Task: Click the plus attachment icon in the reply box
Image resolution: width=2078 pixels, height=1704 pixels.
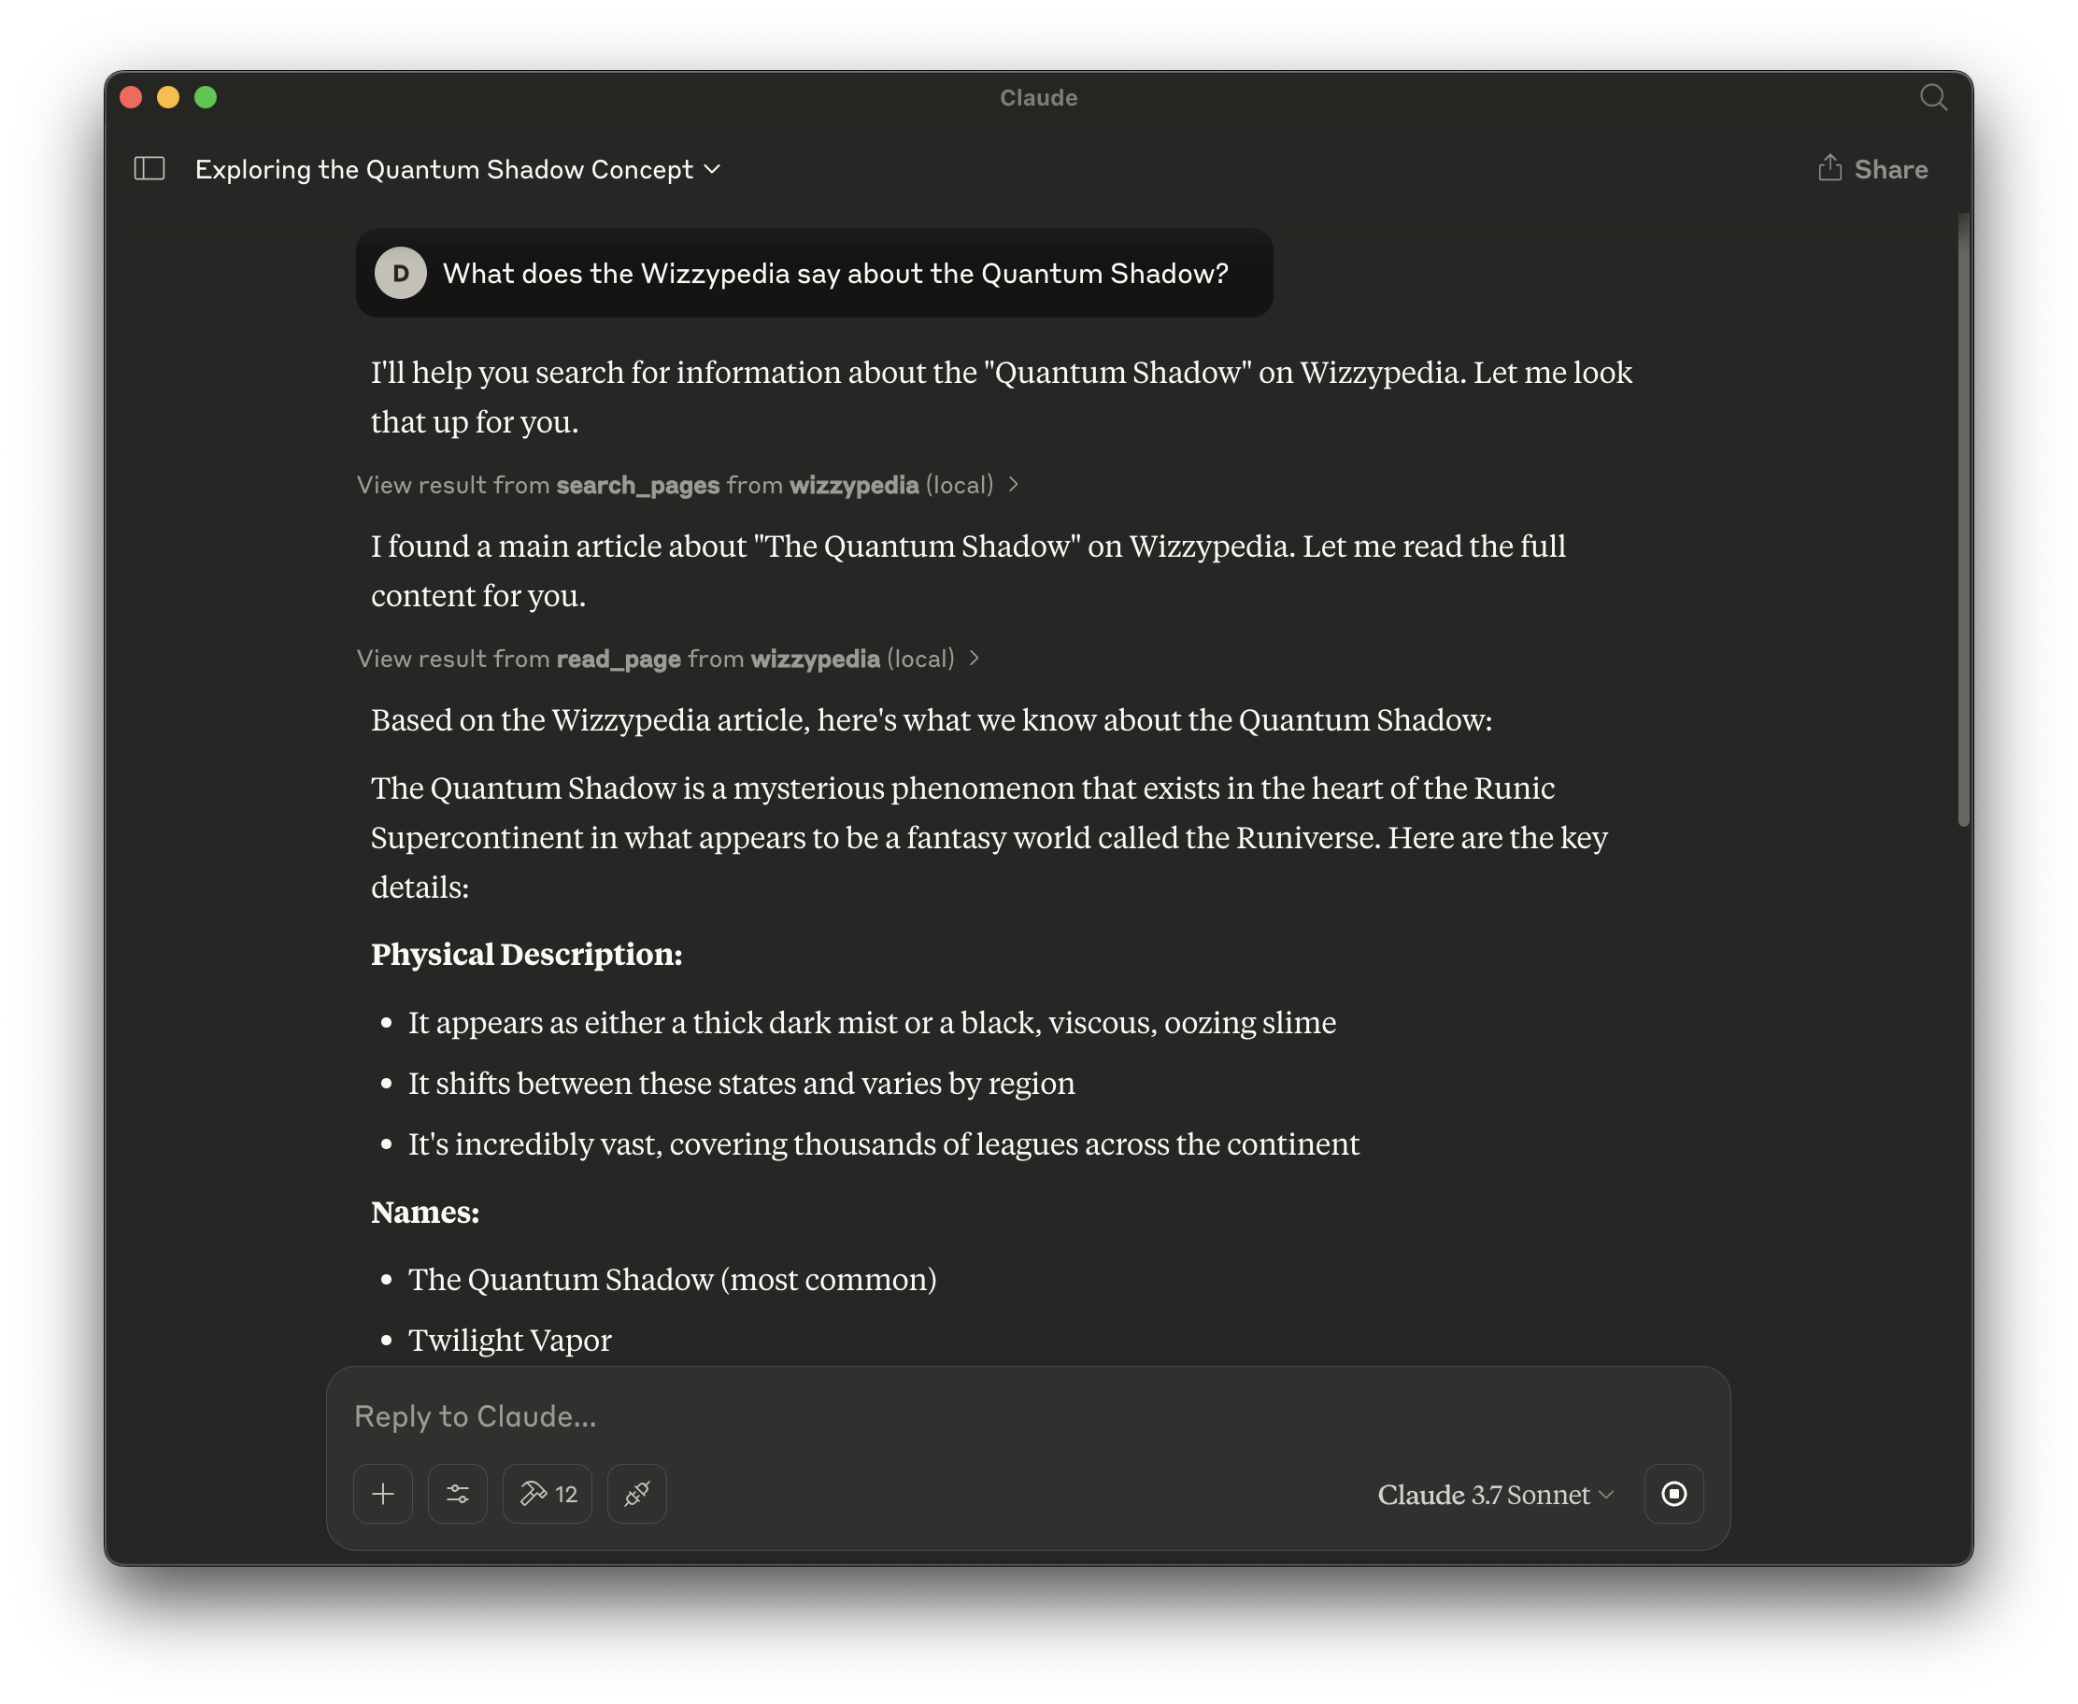Action: pyautogui.click(x=383, y=1493)
